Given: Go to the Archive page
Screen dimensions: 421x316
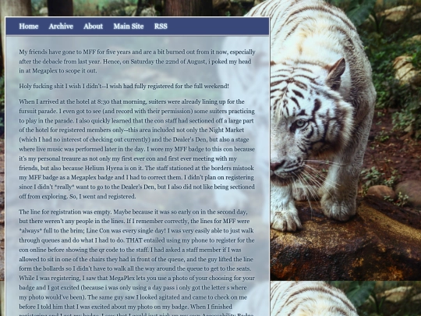Looking at the screenshot, I should pos(61,27).
